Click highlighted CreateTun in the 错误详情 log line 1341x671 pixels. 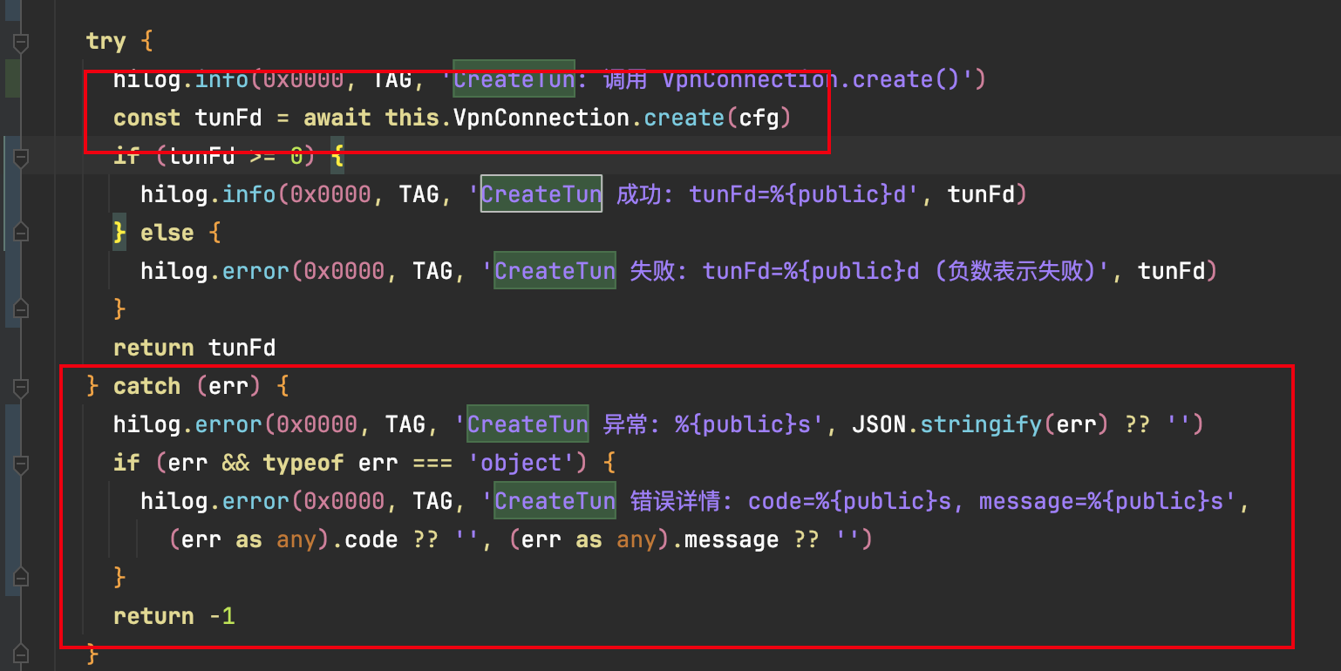click(x=555, y=501)
